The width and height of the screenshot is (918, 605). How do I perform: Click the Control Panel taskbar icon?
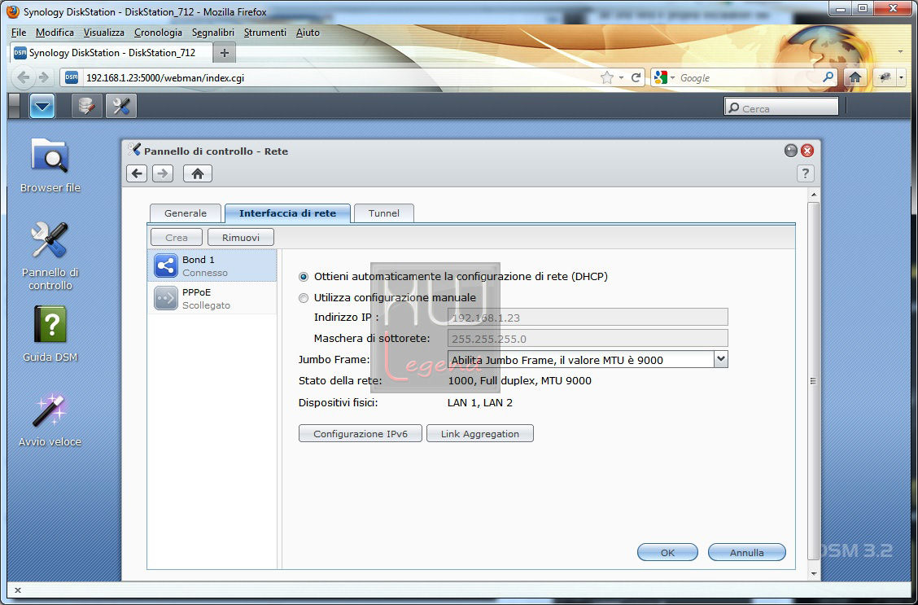click(121, 106)
